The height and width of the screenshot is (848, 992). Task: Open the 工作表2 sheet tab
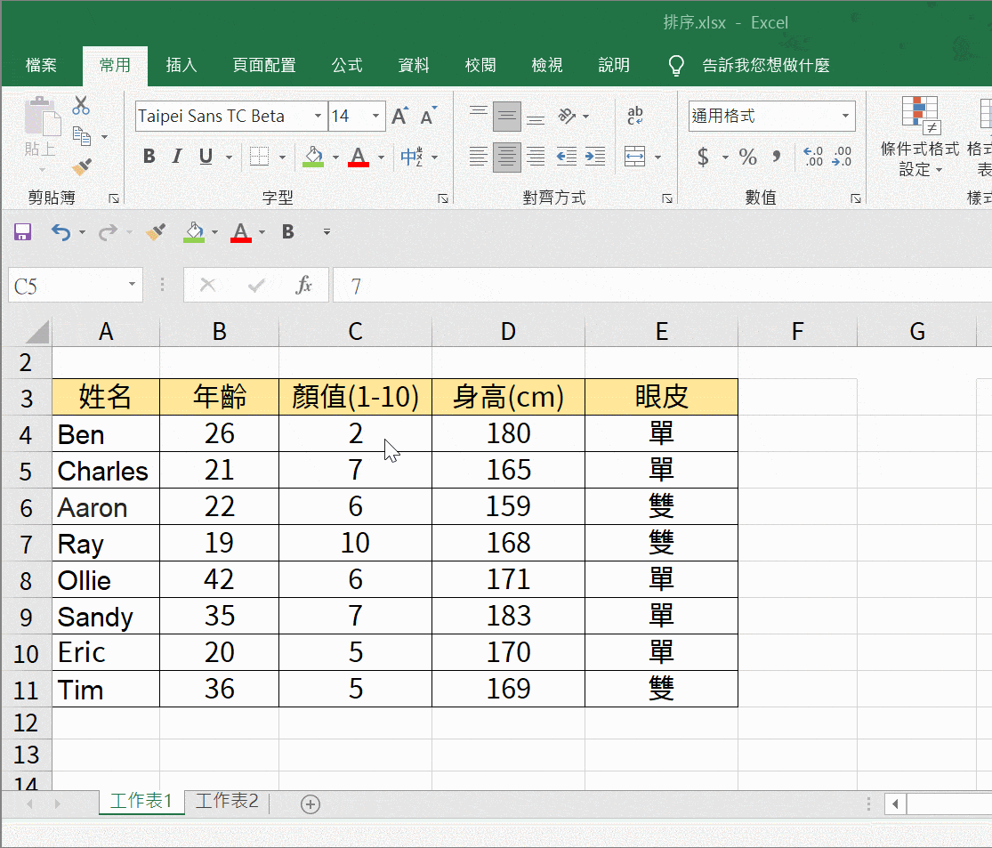click(x=227, y=801)
